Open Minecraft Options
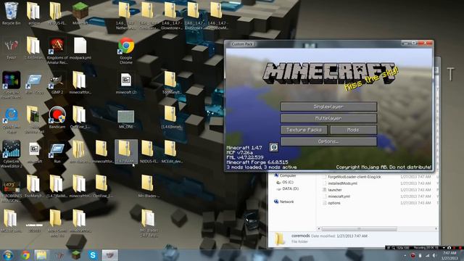464x261 pixels. pos(328,141)
